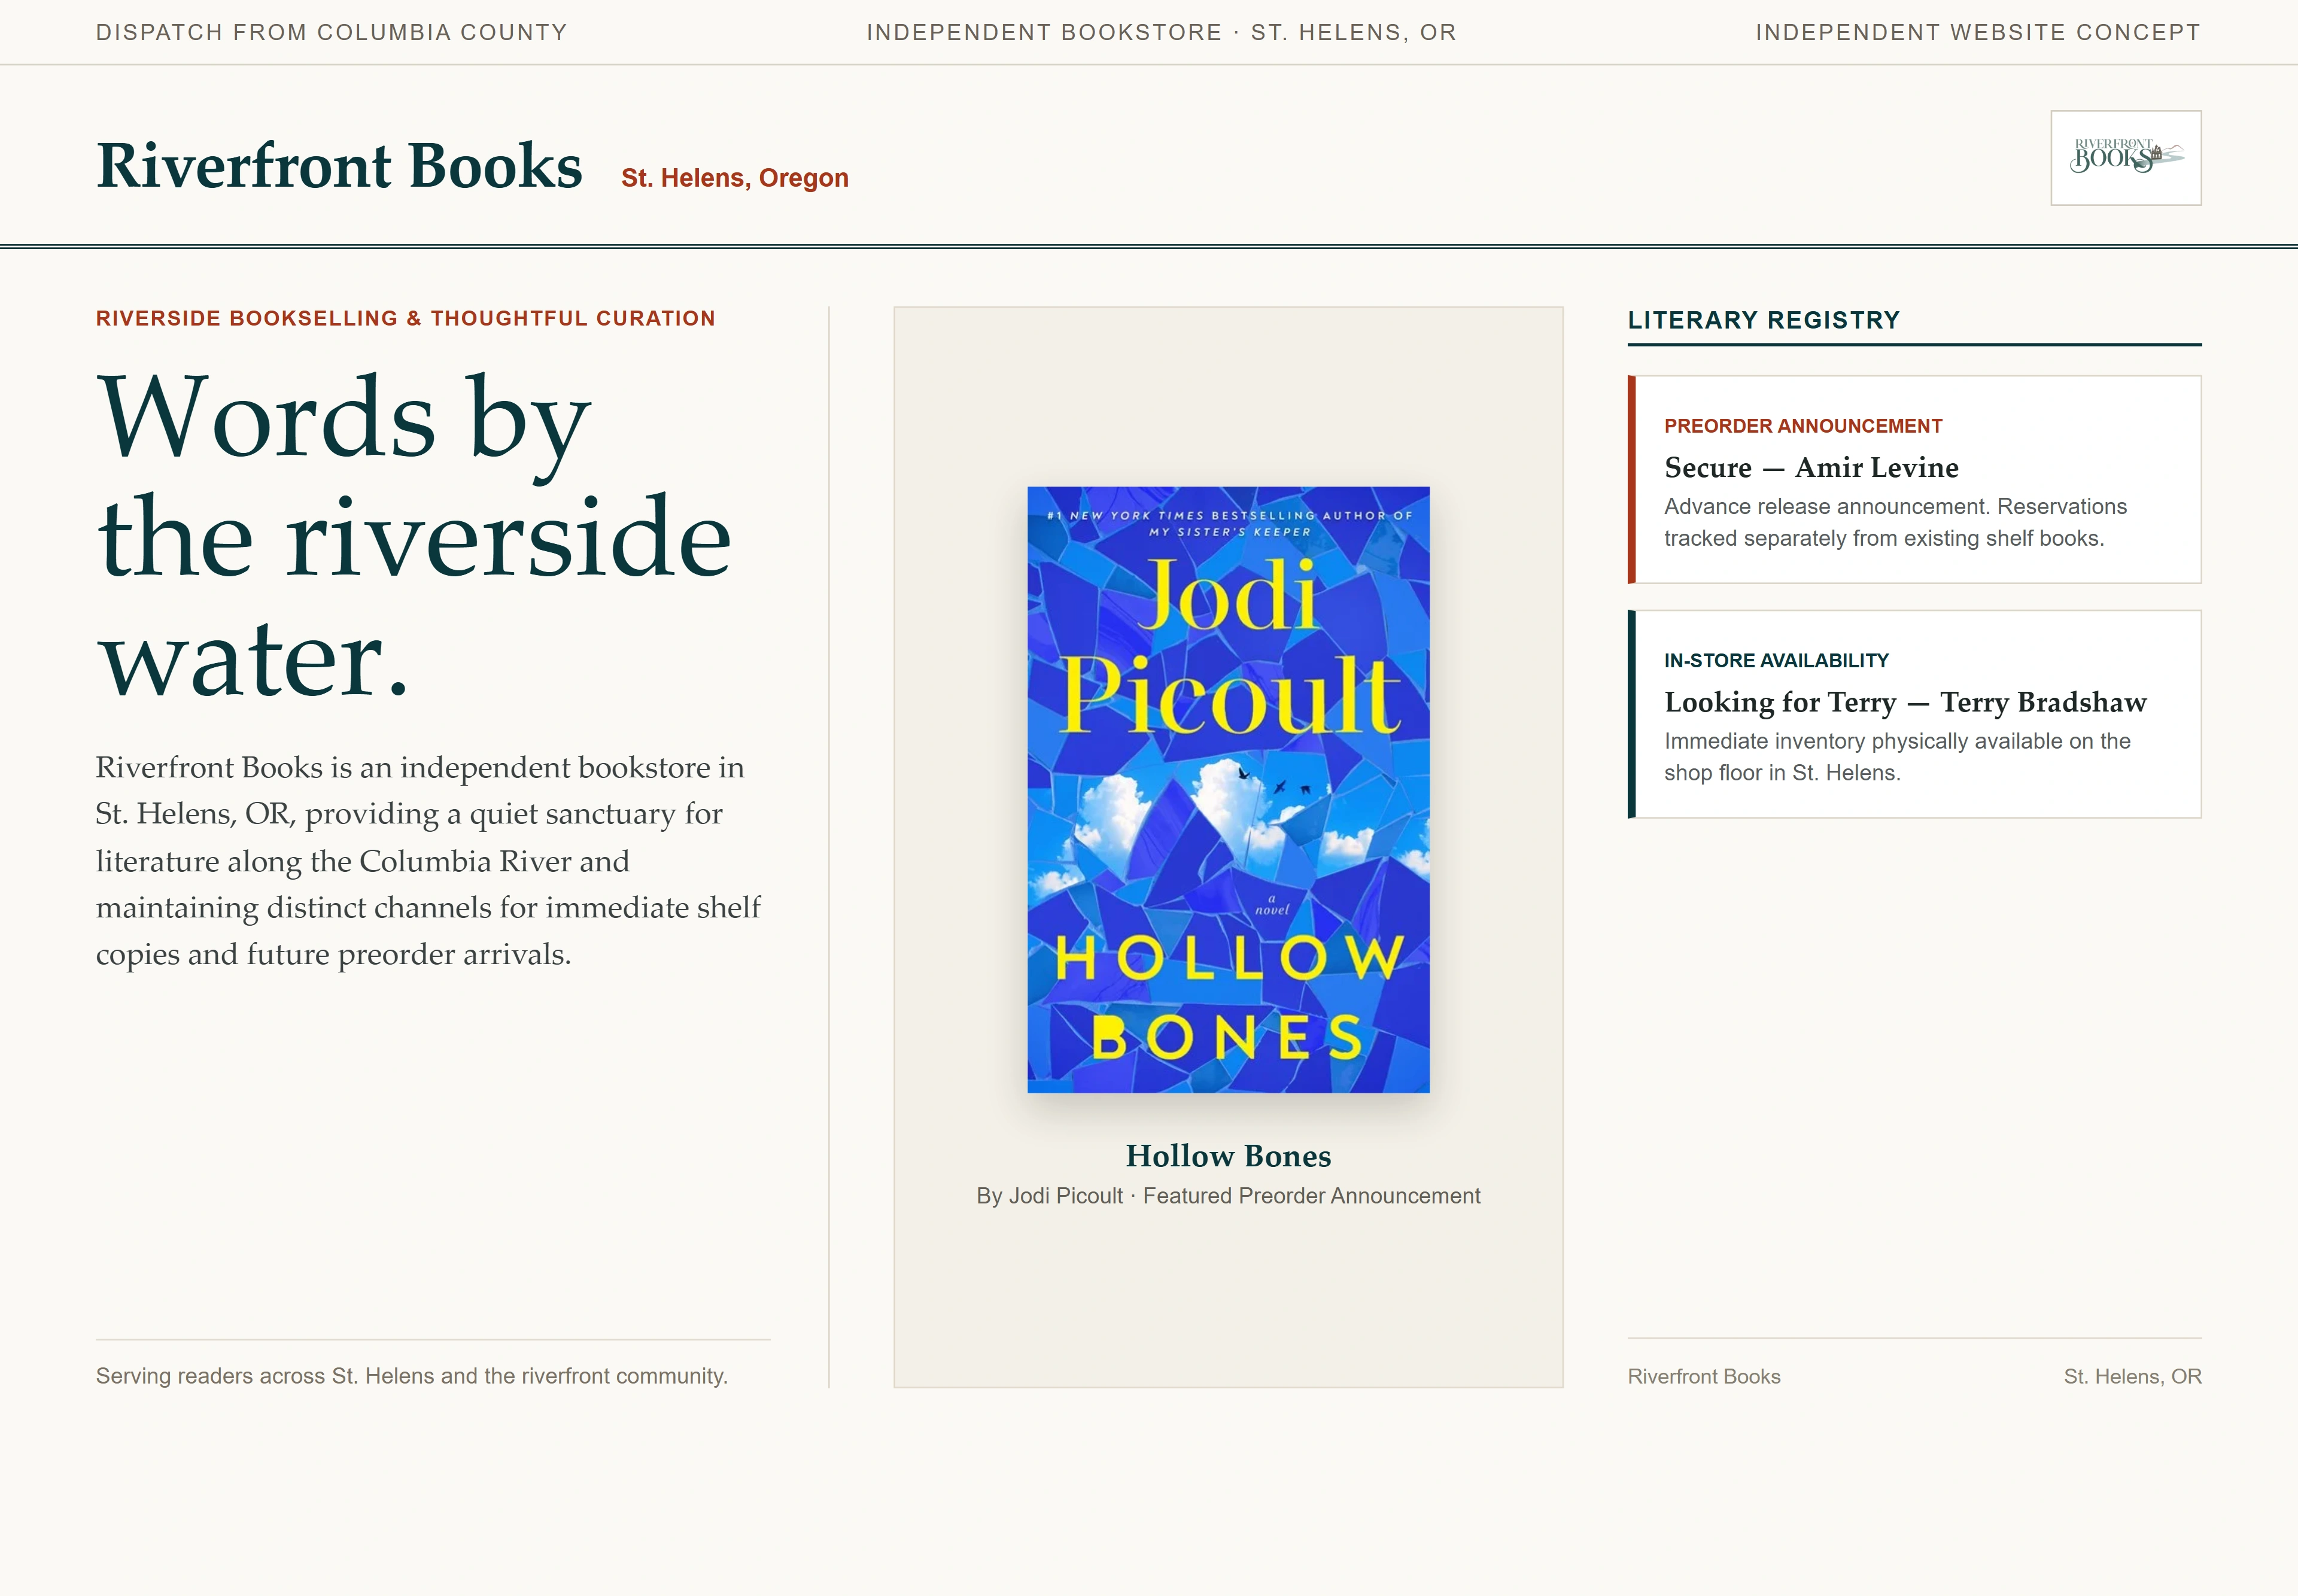2298x1596 pixels.
Task: Click the Hollow Bones title caption
Action: 1228,1155
